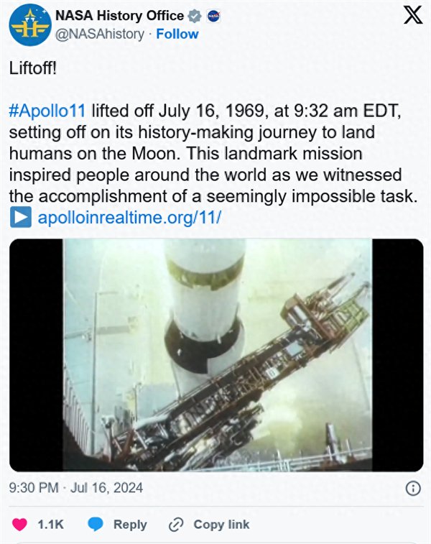Open the @NASAhistory handle
This screenshot has width=431, height=544.
click(x=99, y=34)
